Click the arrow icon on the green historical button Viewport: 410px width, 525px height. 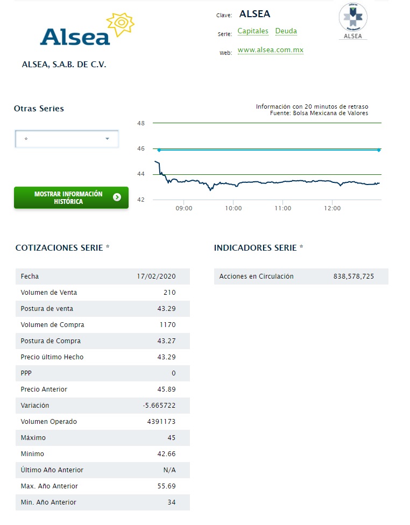117,197
